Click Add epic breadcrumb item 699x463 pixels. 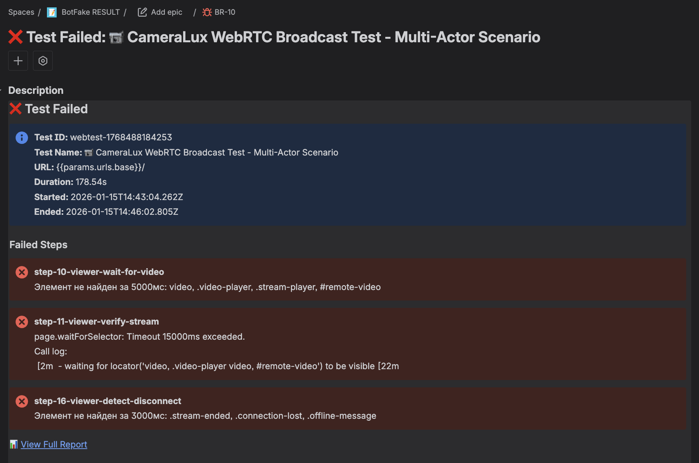tap(166, 12)
